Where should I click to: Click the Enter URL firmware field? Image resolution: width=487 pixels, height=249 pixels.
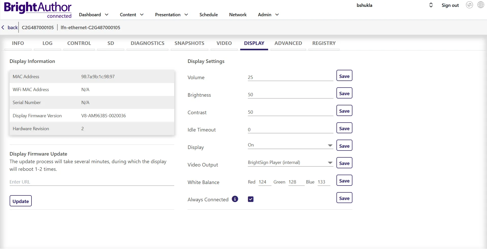click(92, 182)
